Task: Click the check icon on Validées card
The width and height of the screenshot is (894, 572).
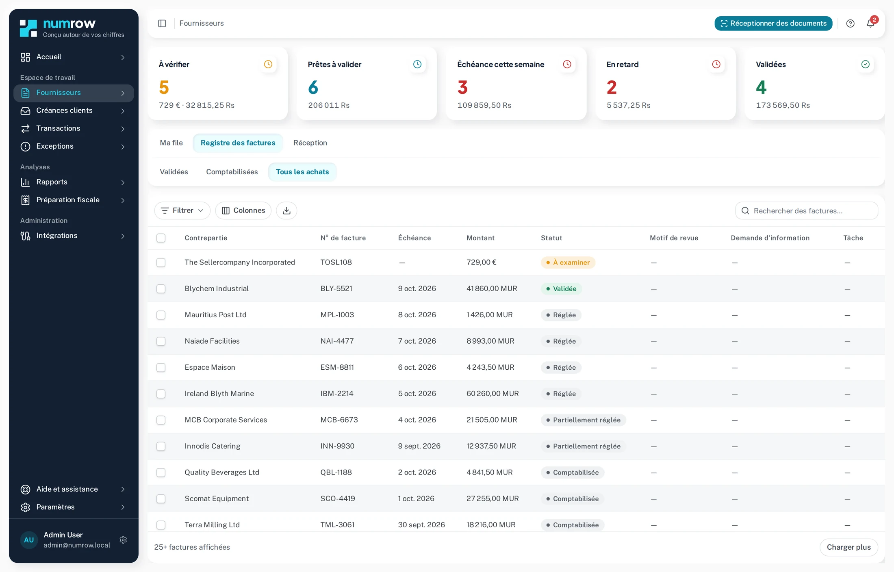Action: [866, 64]
